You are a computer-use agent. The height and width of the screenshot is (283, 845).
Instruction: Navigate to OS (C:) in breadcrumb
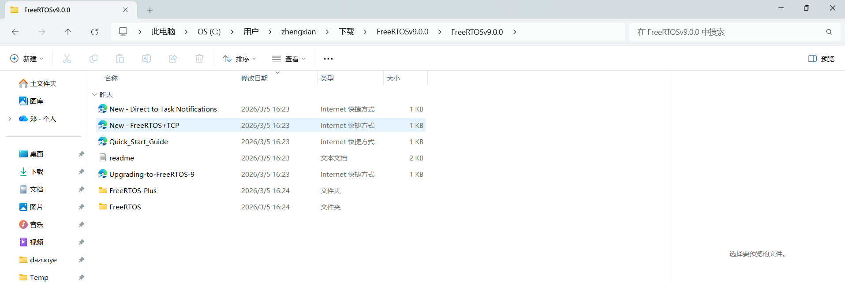[209, 32]
